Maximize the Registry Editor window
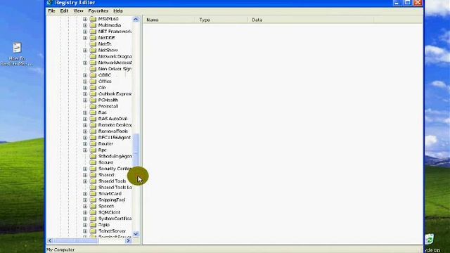The height and width of the screenshot is (253, 450). click(408, 3)
